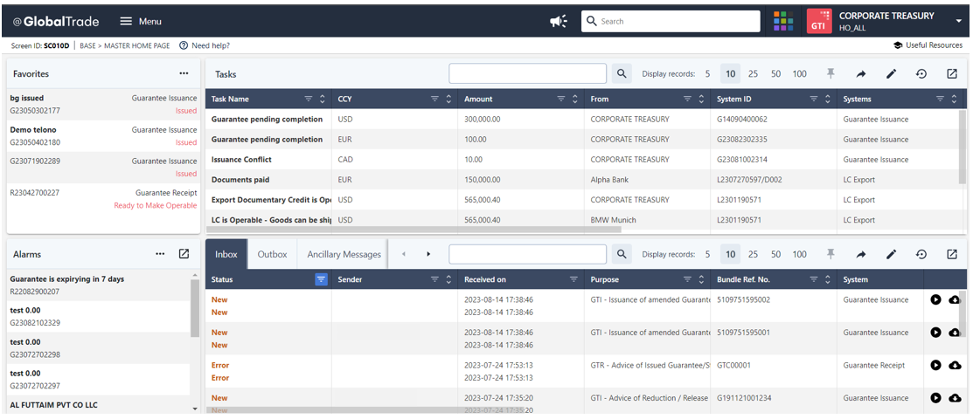Filter the Systems column in Tasks
This screenshot has height=419, width=980.
click(940, 99)
